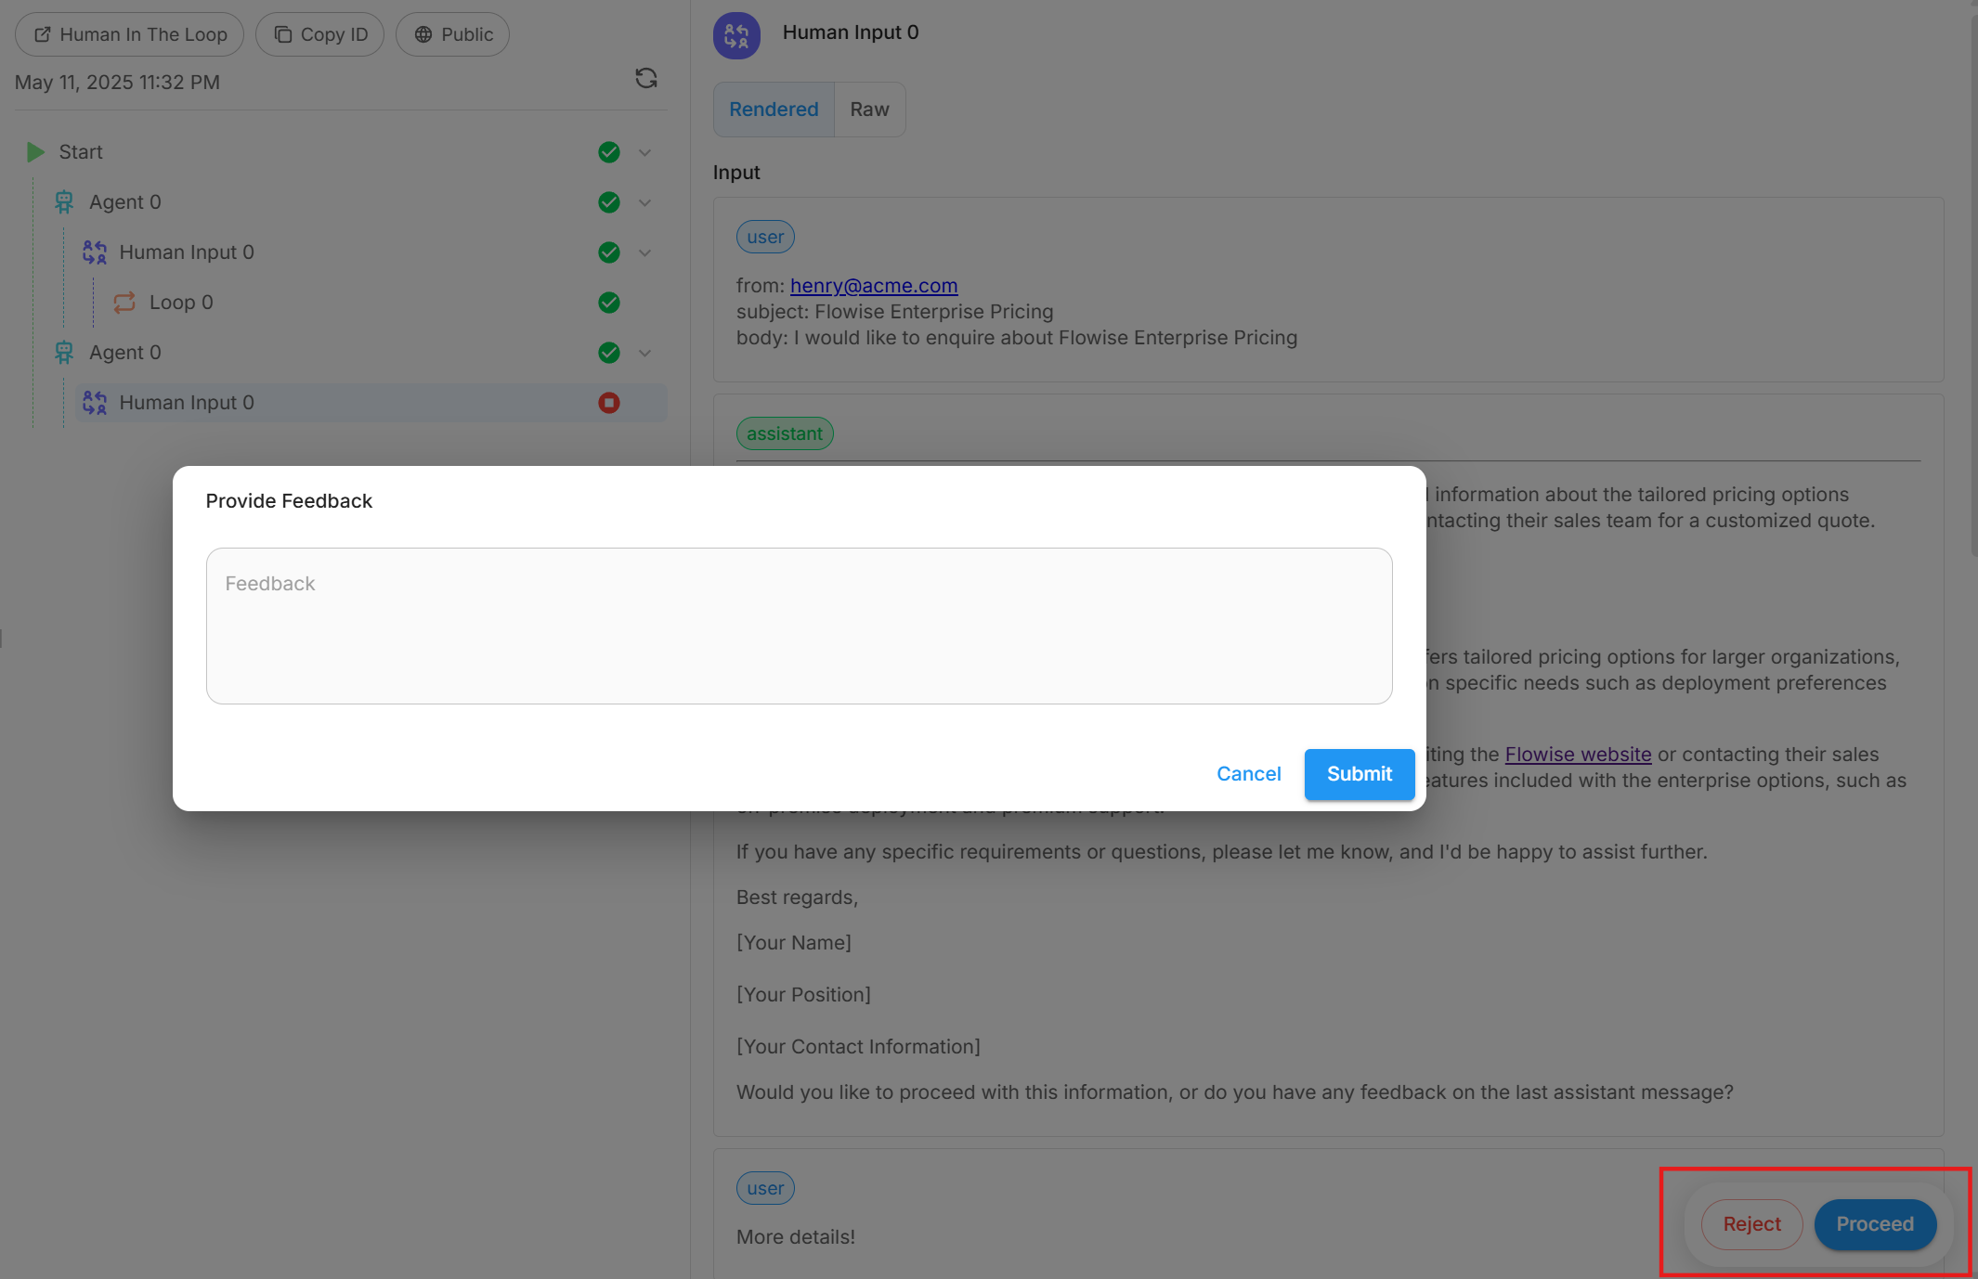Screen dimensions: 1978x1279
Task: Type in the Feedback text field
Action: point(799,626)
